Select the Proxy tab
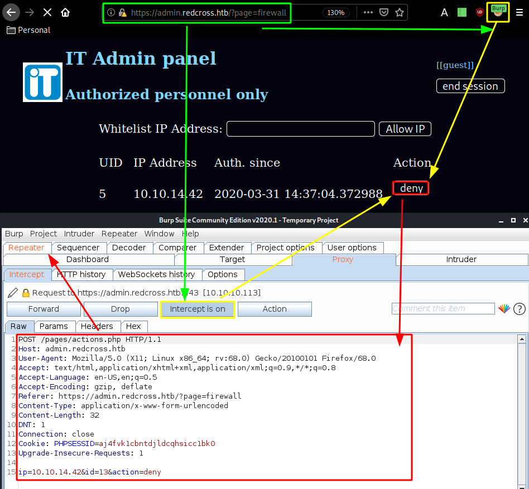Image resolution: width=529 pixels, height=489 pixels. (343, 259)
